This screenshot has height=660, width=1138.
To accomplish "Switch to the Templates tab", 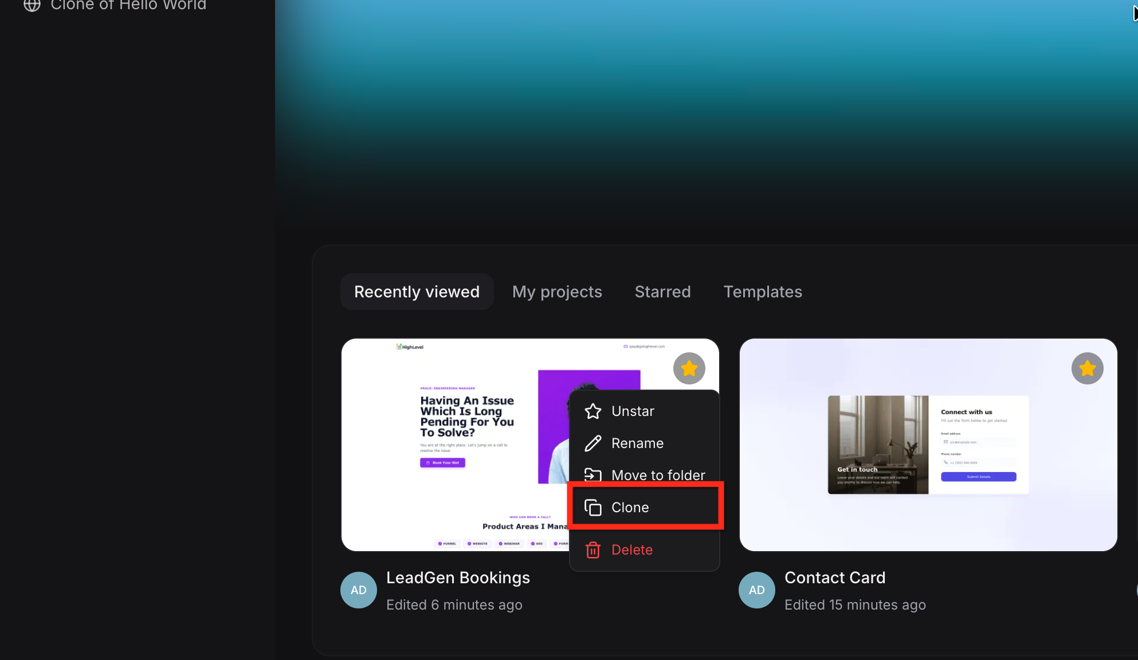I will [x=763, y=292].
